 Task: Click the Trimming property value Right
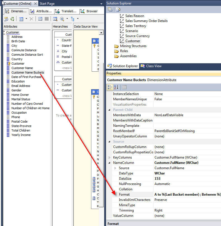tap(158, 211)
